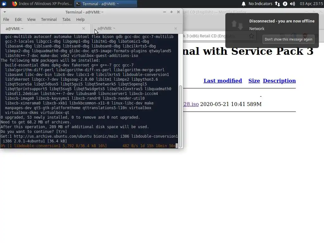Click the 'No Indicators' panel text
Image resolution: width=324 pixels, height=243 pixels.
click(x=260, y=4)
